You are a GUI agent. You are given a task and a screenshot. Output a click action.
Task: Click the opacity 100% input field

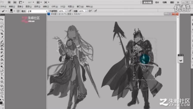pyautogui.click(x=61, y=11)
